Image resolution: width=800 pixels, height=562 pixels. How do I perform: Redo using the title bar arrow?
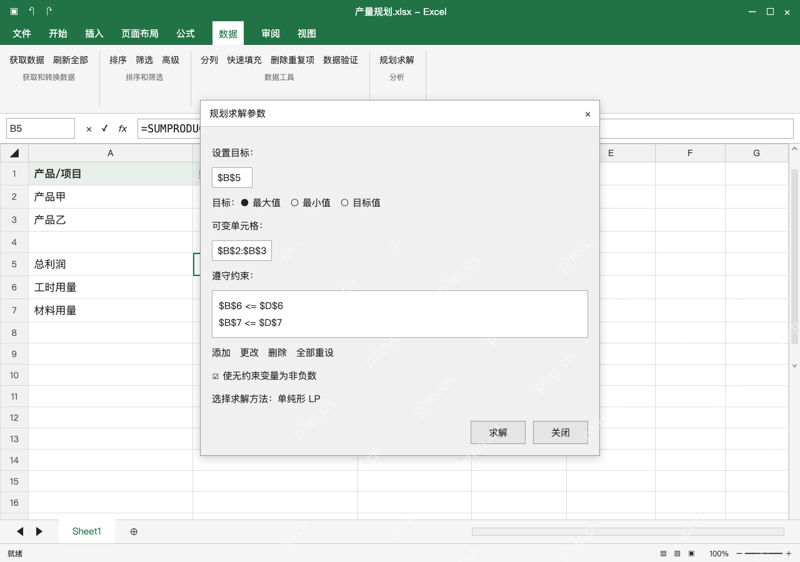coord(49,11)
